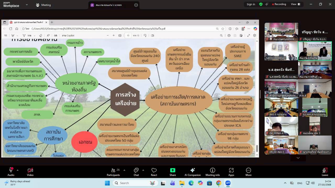
Task: Click the Sign in button
Action: point(251,4)
